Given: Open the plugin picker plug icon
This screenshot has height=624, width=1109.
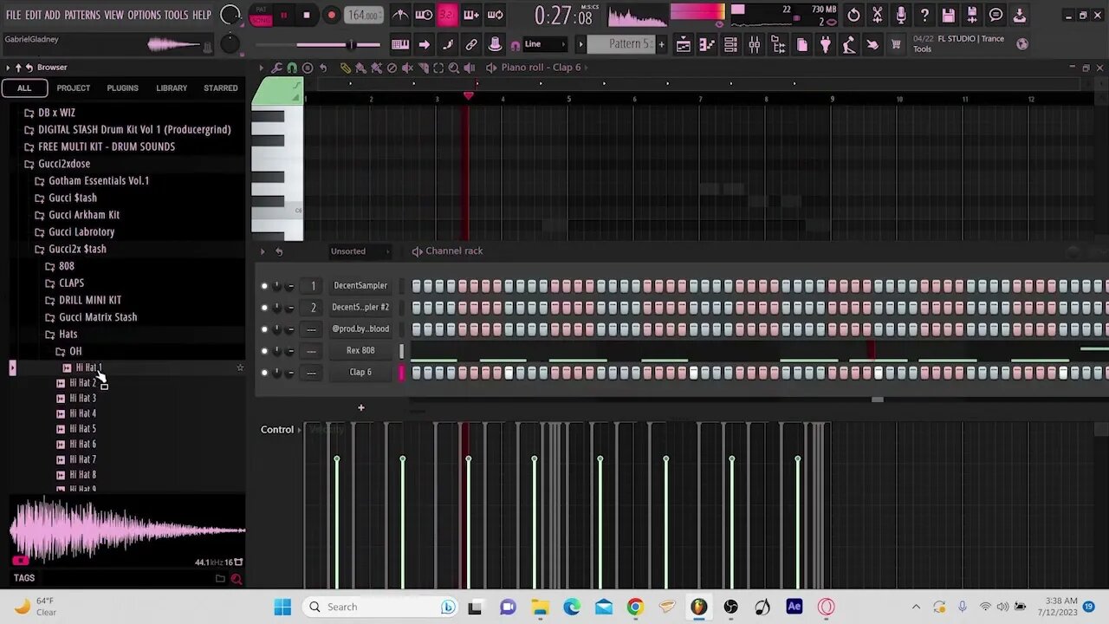Looking at the screenshot, I should pos(826,45).
